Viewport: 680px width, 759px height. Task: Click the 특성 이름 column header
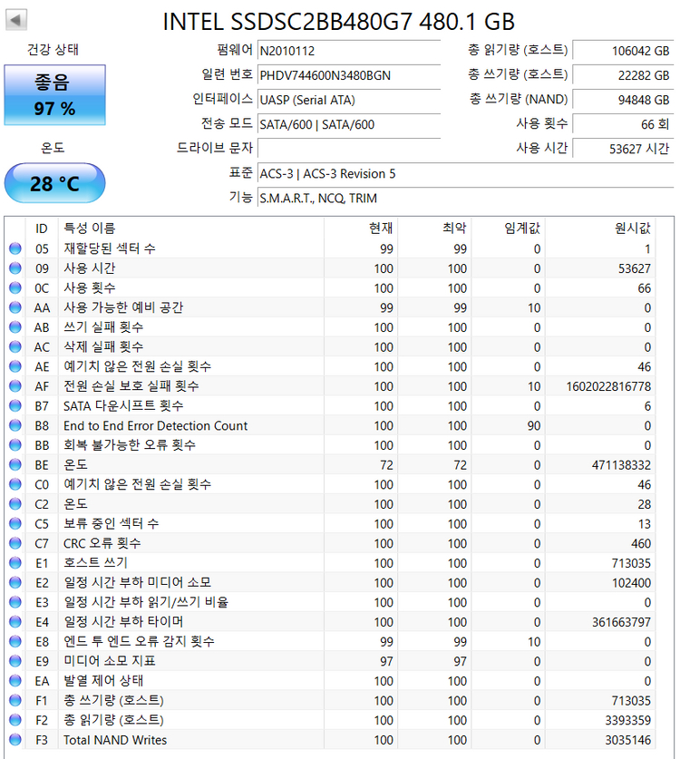coord(190,229)
